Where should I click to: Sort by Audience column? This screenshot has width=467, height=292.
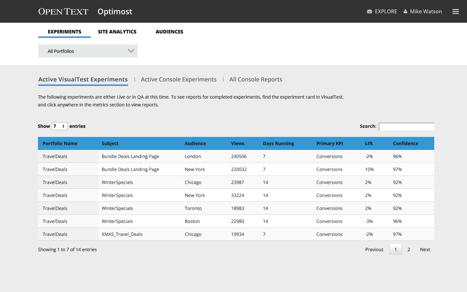tap(195, 143)
